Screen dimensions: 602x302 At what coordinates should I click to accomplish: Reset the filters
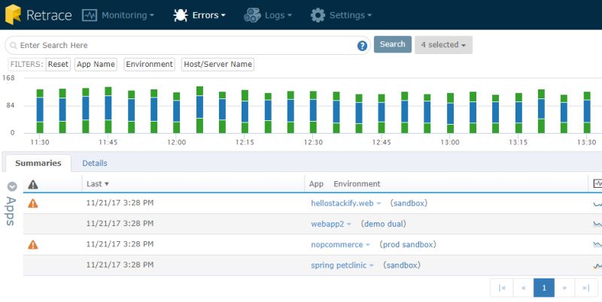(x=58, y=65)
